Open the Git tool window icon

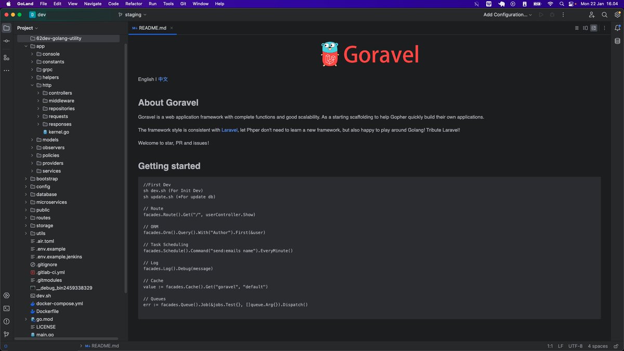click(6, 334)
